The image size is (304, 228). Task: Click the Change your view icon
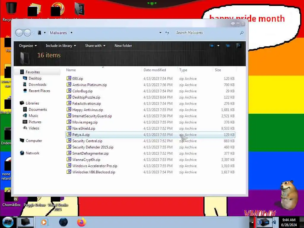(x=212, y=46)
